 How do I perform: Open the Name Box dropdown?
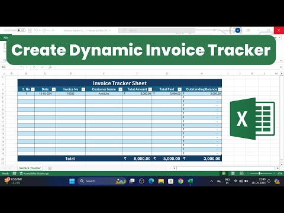point(21,67)
